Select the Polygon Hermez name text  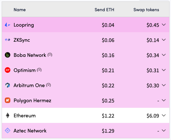(x=32, y=101)
